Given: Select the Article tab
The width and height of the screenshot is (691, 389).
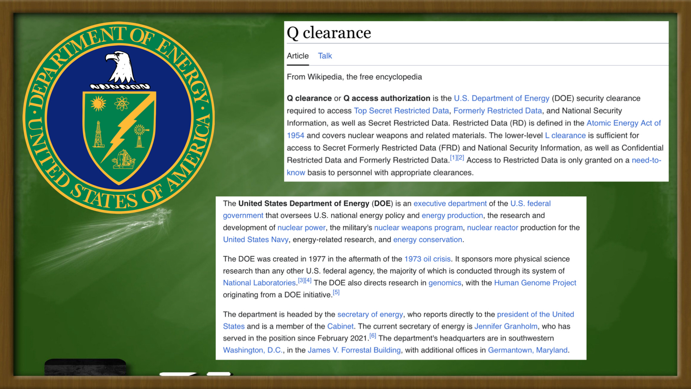Looking at the screenshot, I should [x=298, y=56].
